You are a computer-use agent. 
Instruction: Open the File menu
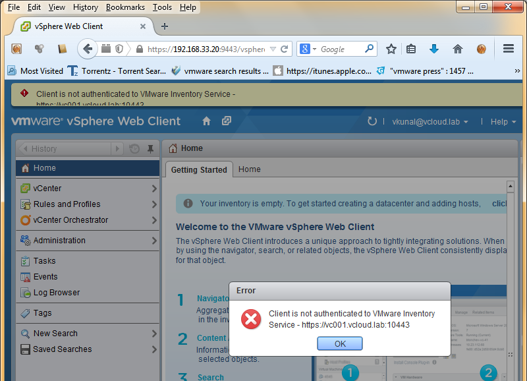[x=14, y=7]
